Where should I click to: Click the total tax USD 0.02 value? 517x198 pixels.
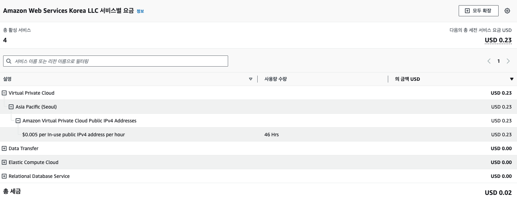click(x=498, y=192)
